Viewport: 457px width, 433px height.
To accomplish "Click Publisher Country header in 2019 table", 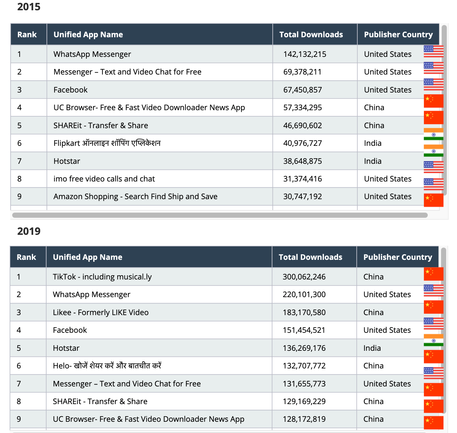I will [398, 257].
